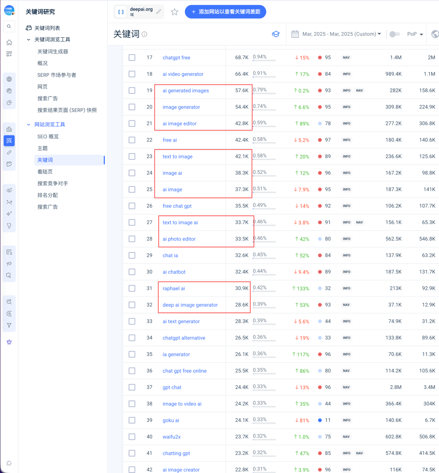
Task: Click traffic share bar for chatgpt free
Action: point(264,60)
